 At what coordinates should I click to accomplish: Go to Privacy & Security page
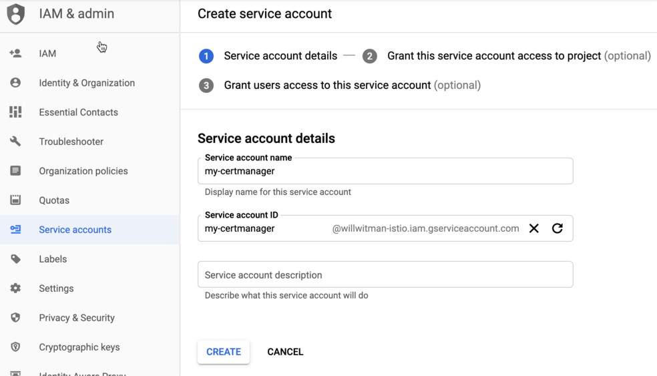[77, 318]
